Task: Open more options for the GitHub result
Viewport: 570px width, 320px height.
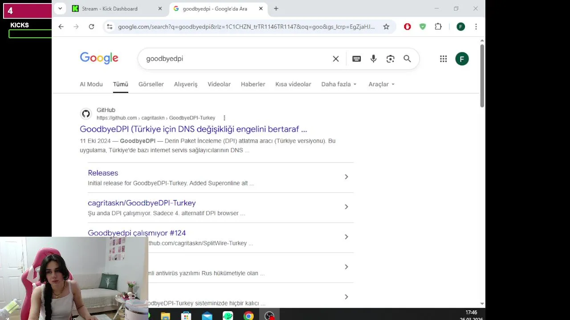Action: (x=224, y=118)
